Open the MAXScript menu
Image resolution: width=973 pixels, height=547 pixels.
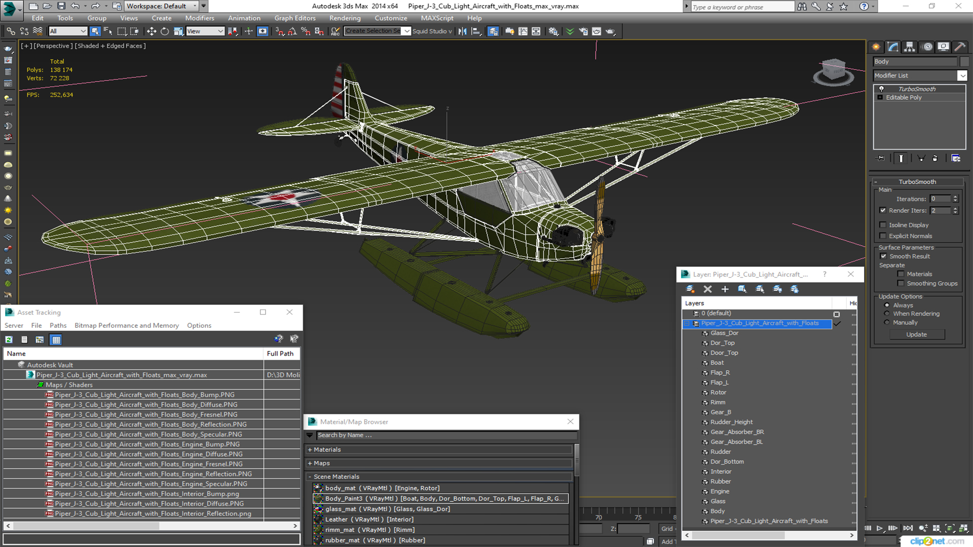tap(437, 18)
